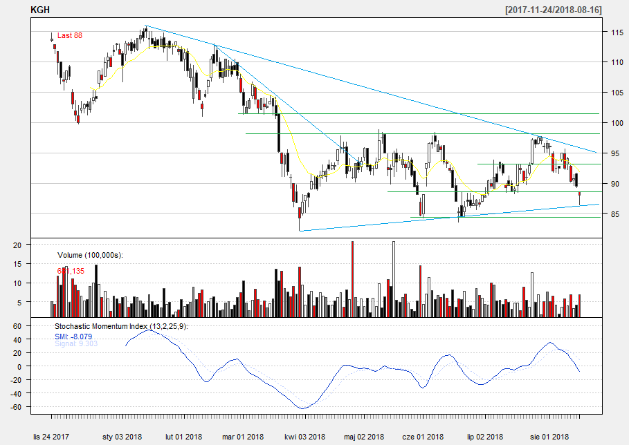
Task: Click SMI axis positive 20 label
Action: click(17, 353)
